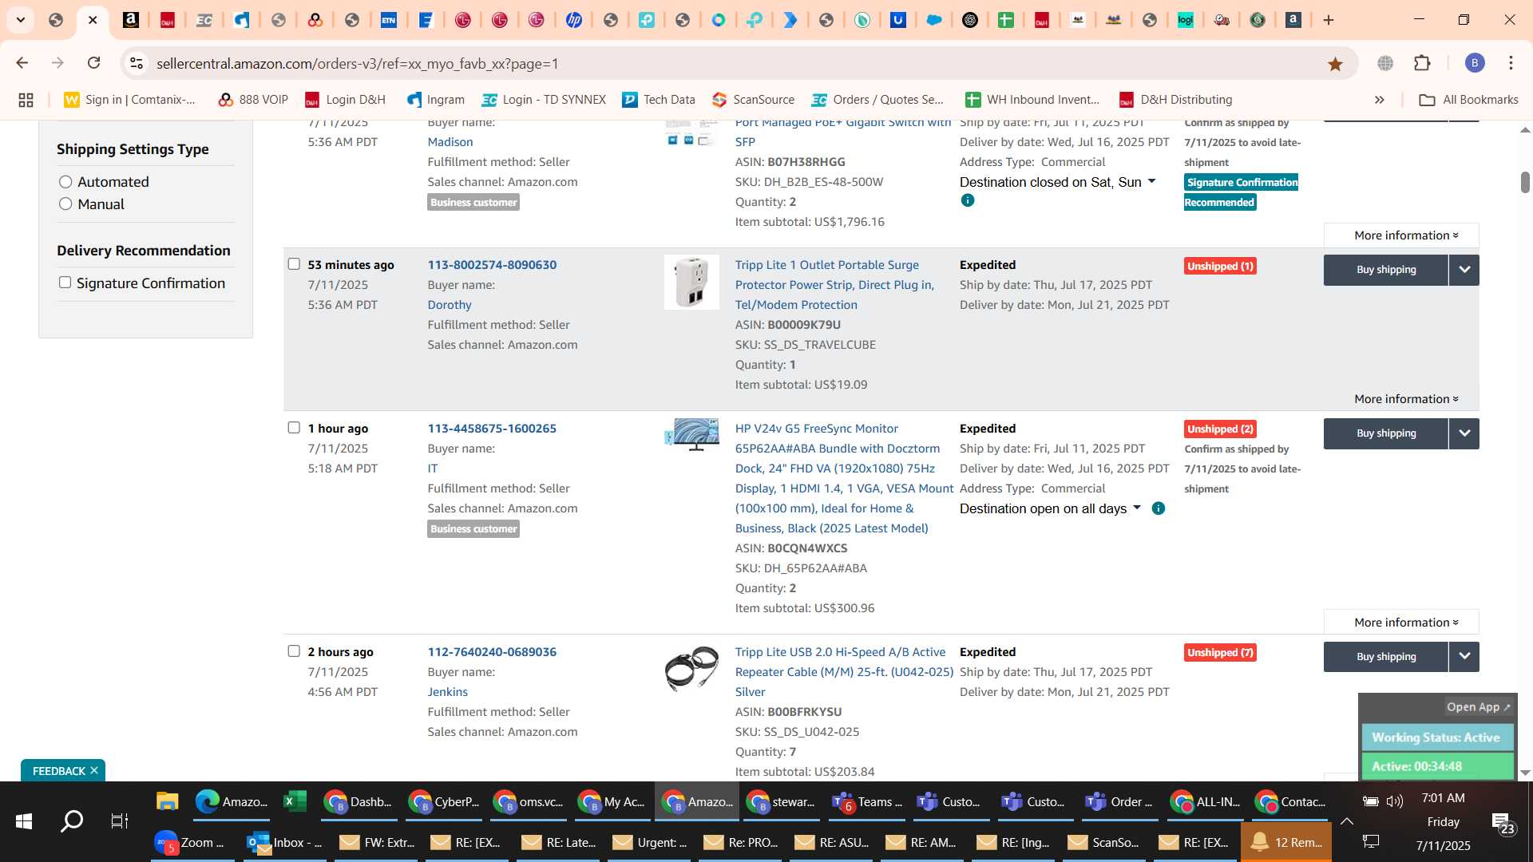Viewport: 1533px width, 862px height.
Task: Open HP V24v monitor product thumbnail
Action: 691,435
